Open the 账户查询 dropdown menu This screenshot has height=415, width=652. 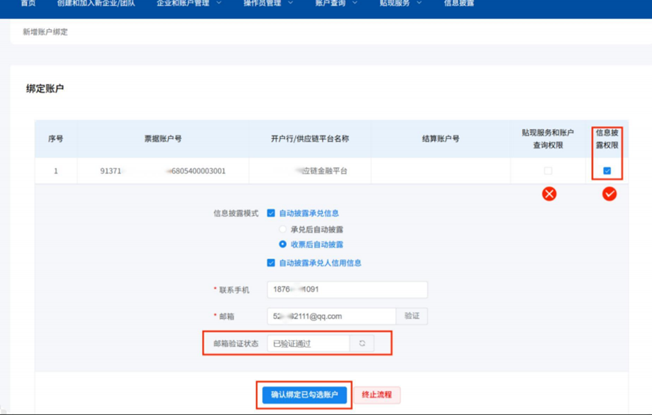click(x=336, y=4)
